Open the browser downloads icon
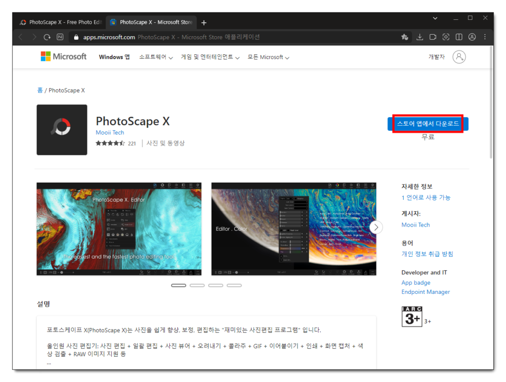Screen dimensions: 506x382 tap(420, 37)
